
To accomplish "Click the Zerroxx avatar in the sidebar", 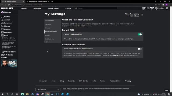I will 2,12.
